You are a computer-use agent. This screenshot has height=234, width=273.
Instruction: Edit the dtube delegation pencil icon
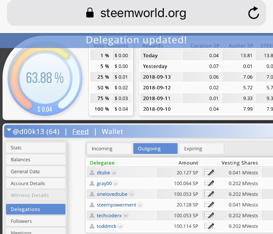tap(209, 172)
